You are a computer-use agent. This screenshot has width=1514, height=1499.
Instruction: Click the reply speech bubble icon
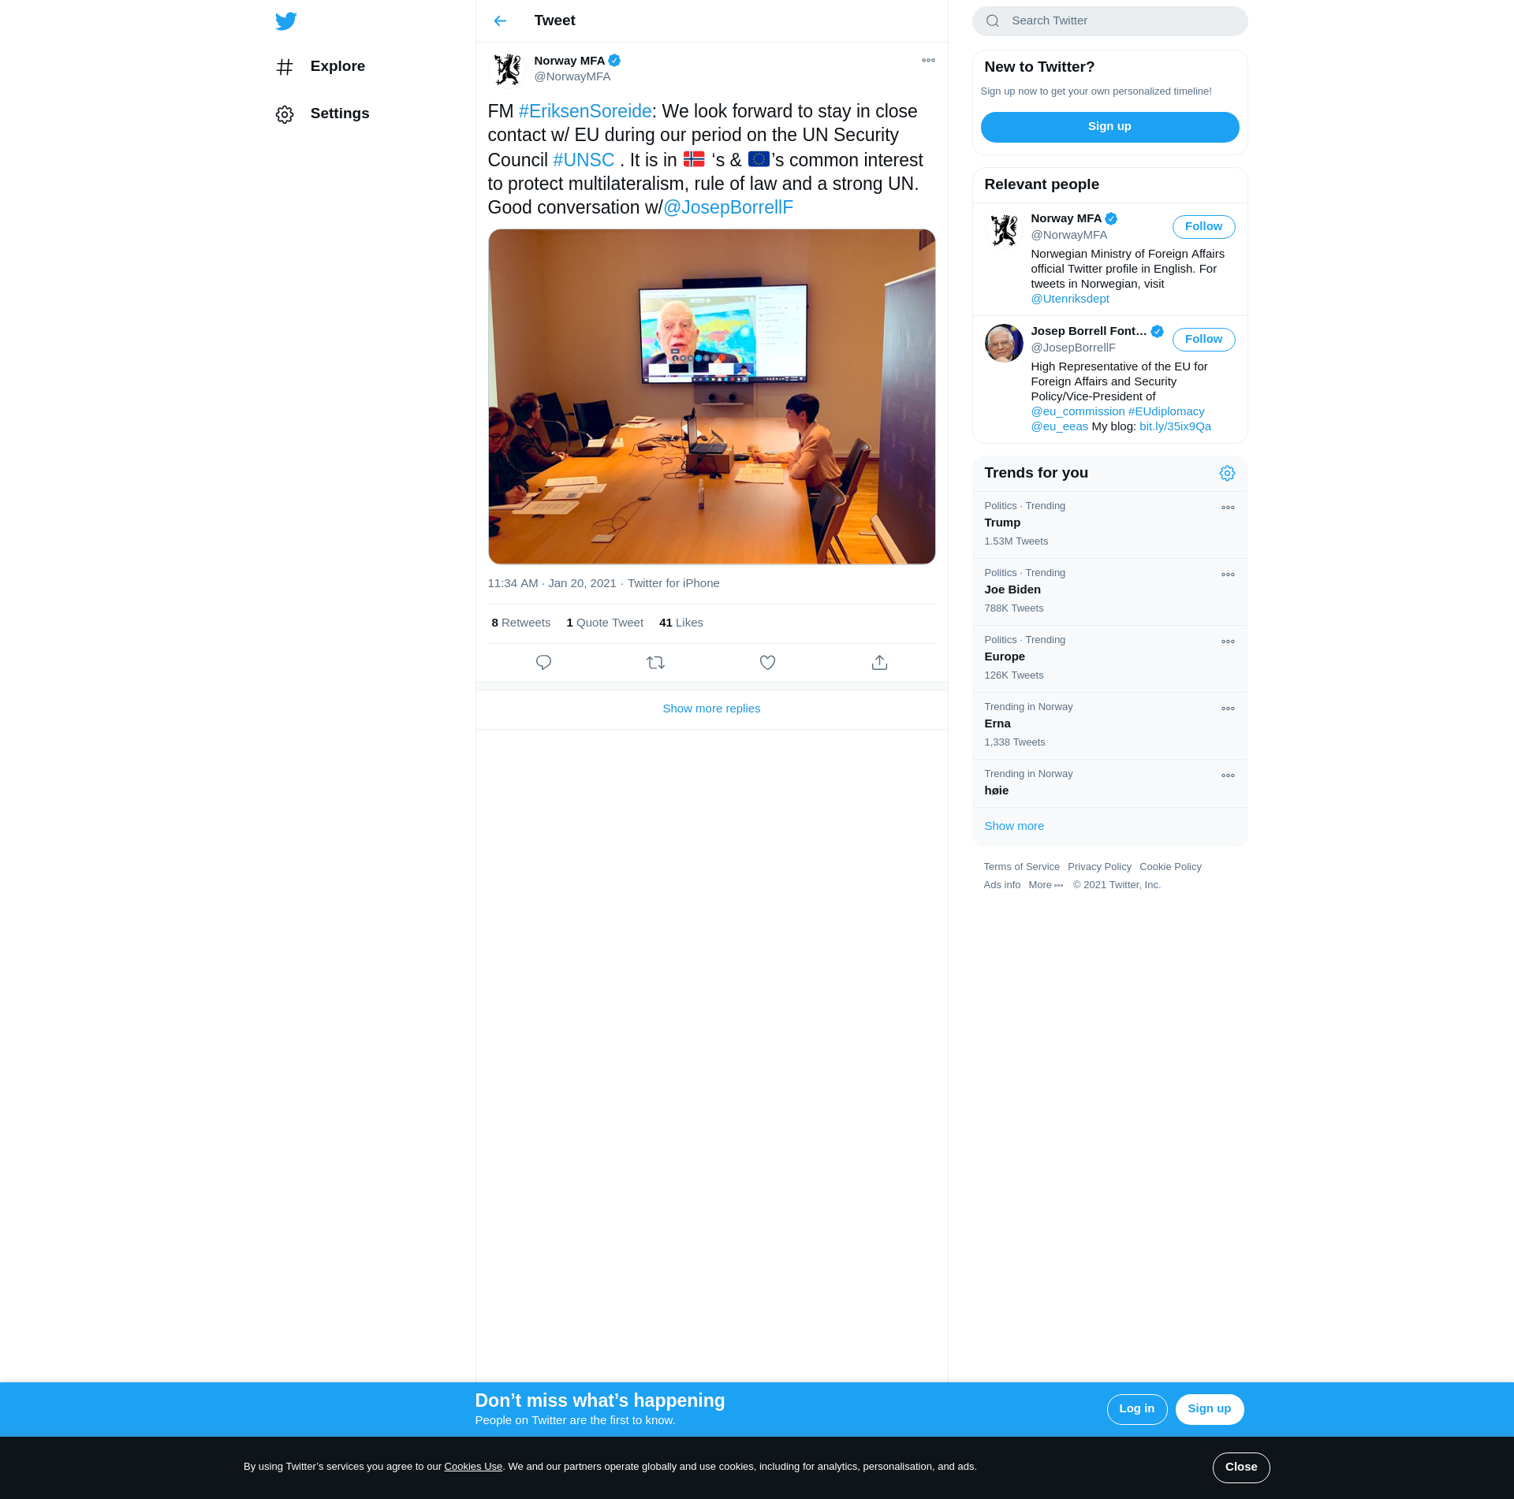click(x=543, y=663)
